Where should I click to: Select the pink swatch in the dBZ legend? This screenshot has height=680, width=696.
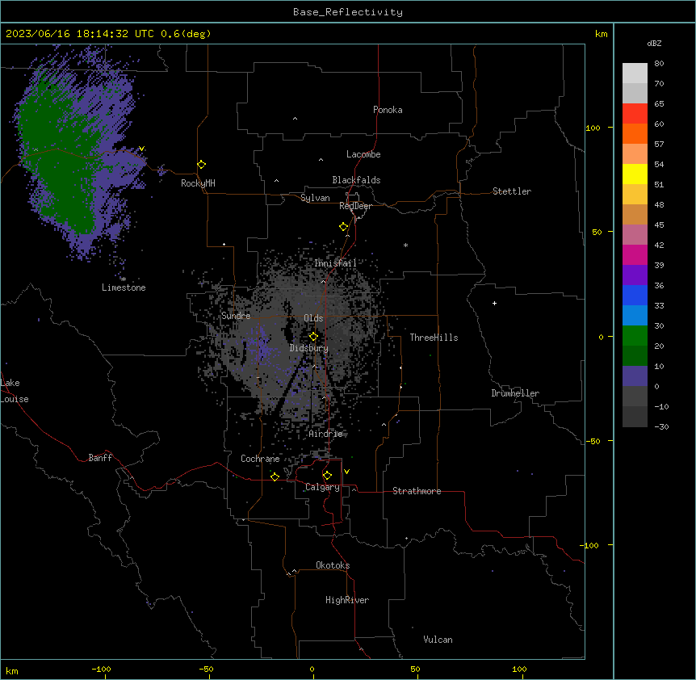[635, 235]
